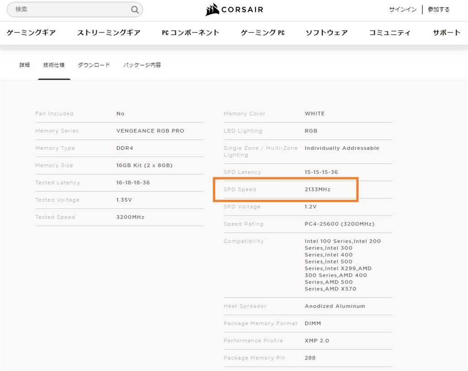Viewport: 468px width, 371px height.
Task: Open the Corsair logo home link
Action: pyautogui.click(x=234, y=10)
